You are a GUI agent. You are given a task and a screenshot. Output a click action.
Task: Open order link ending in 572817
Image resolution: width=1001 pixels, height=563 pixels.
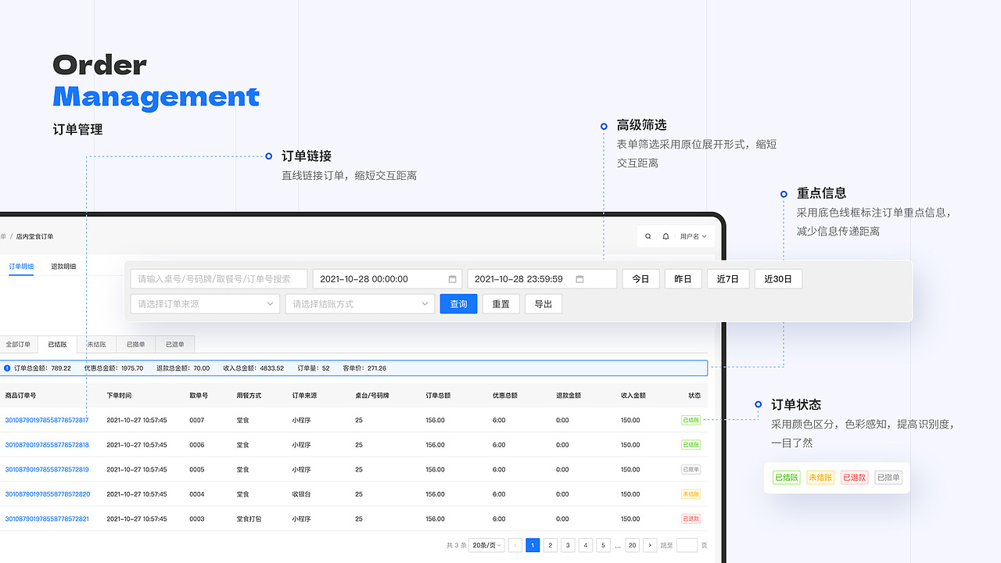point(47,420)
